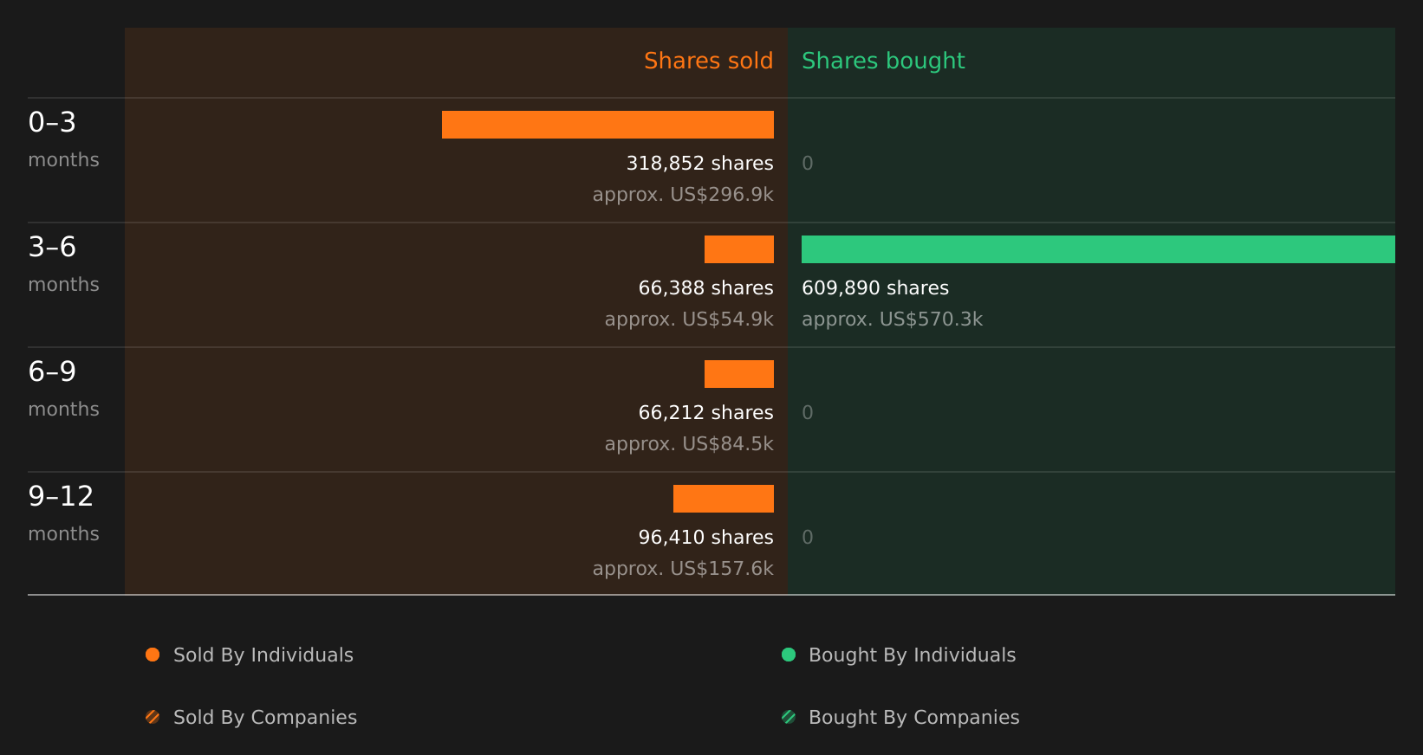Click the 3–6 months row label
This screenshot has width=1423, height=755.
(64, 264)
